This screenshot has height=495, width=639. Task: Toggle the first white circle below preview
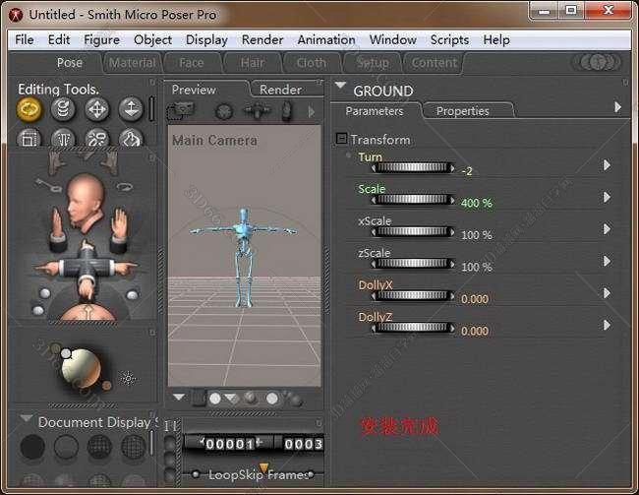215,399
